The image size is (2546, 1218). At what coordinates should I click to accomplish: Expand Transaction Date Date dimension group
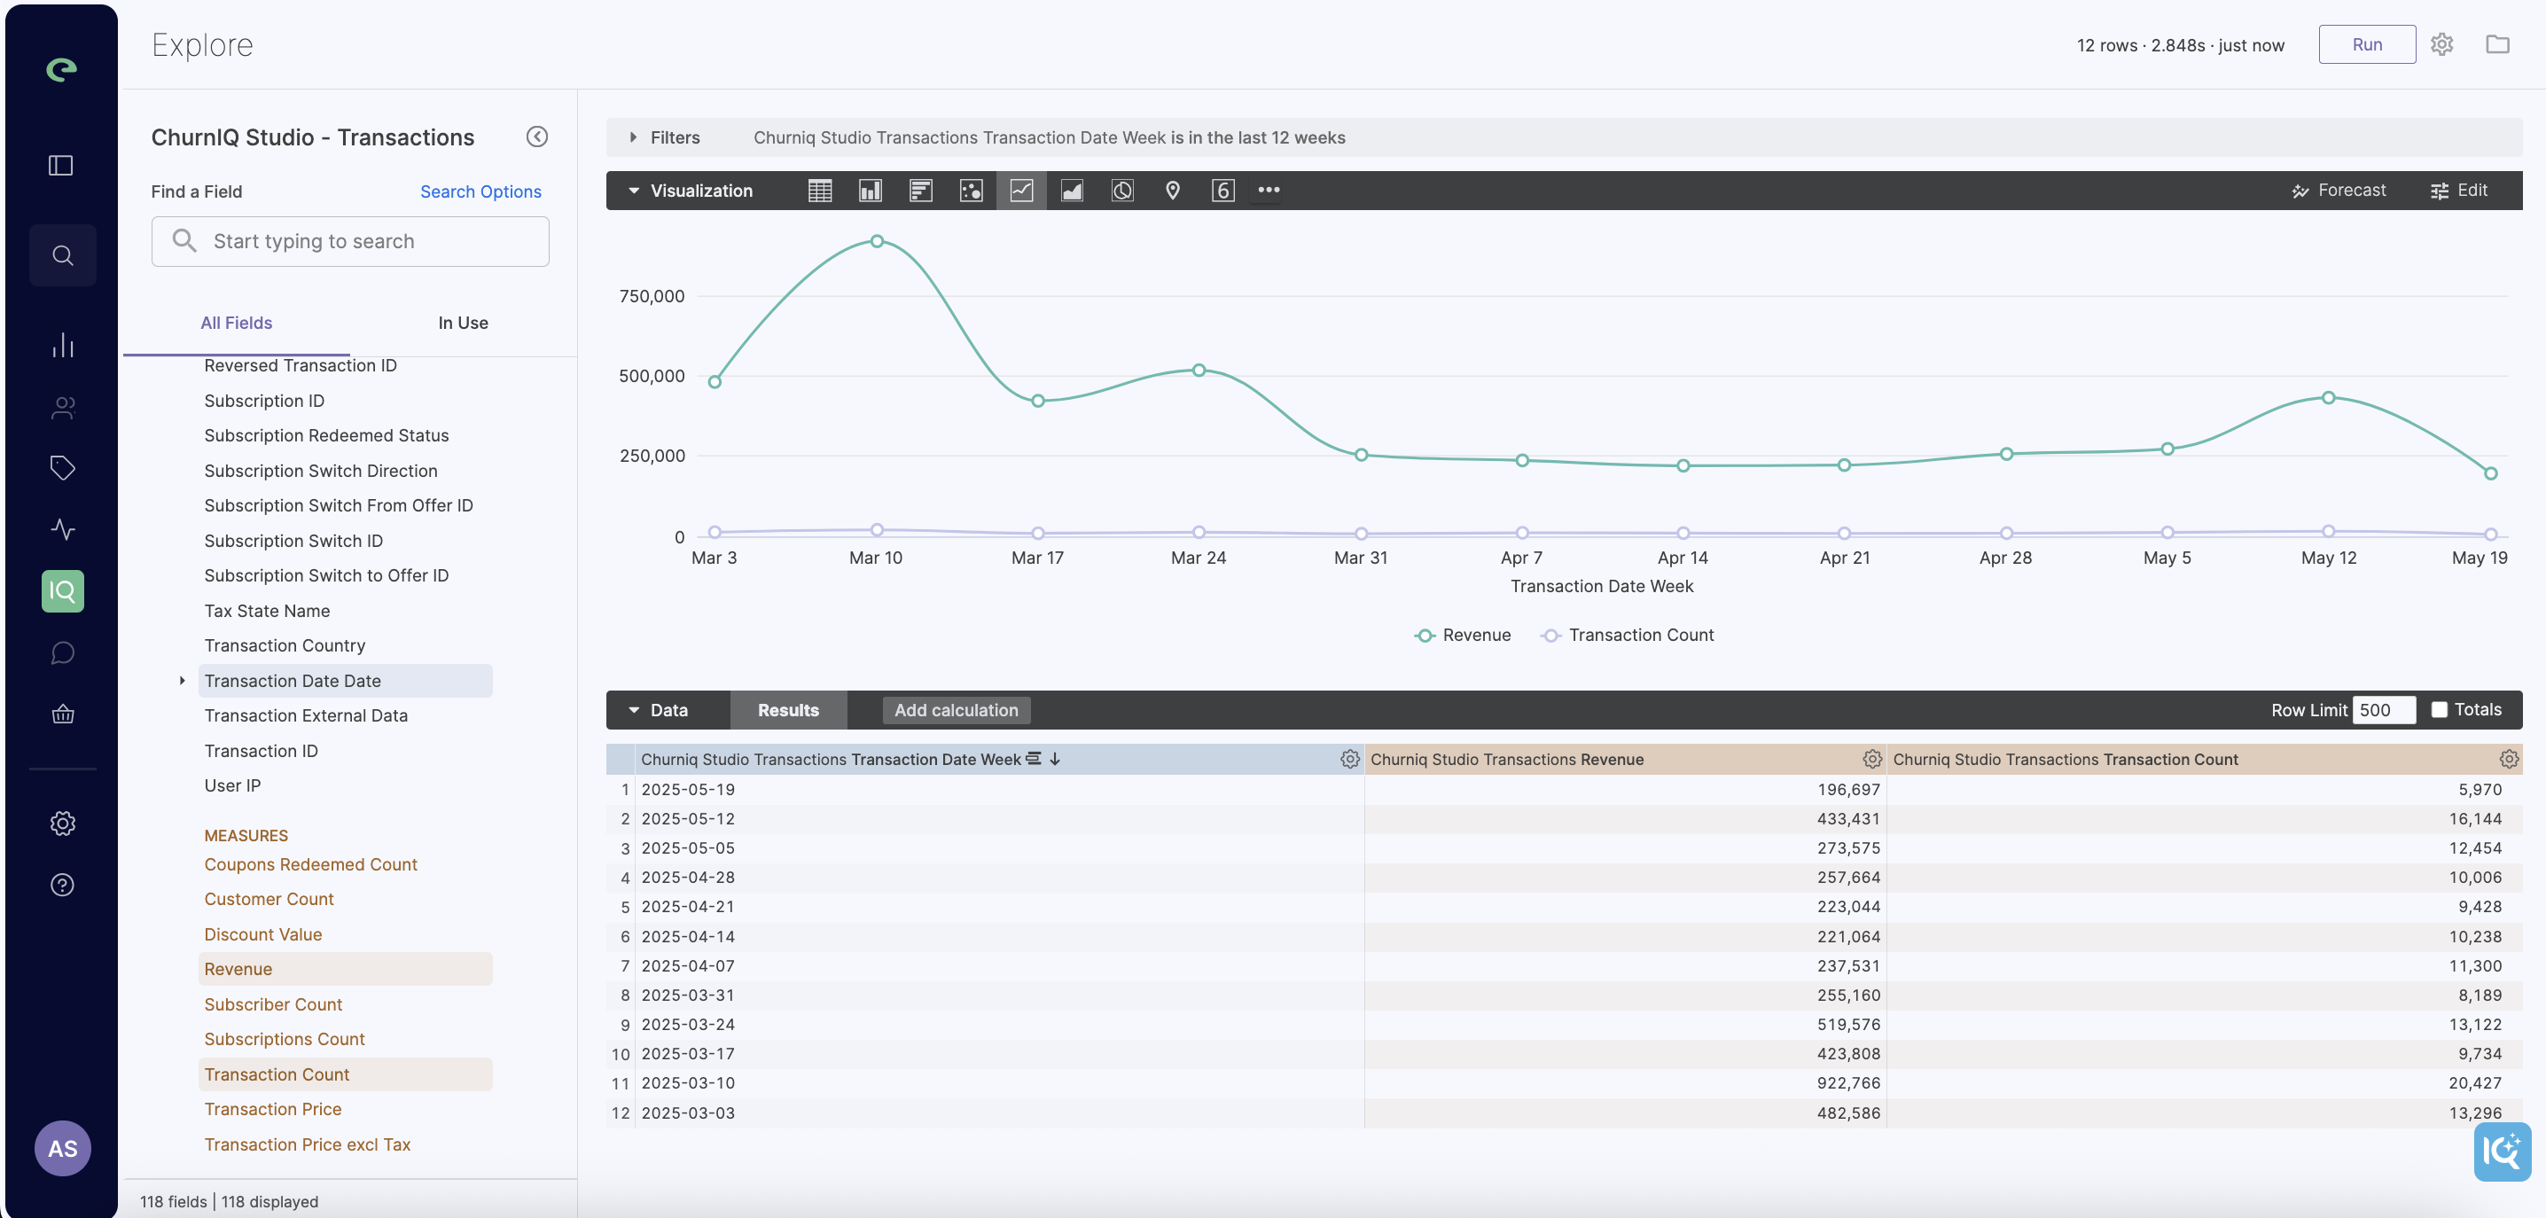pyautogui.click(x=182, y=680)
